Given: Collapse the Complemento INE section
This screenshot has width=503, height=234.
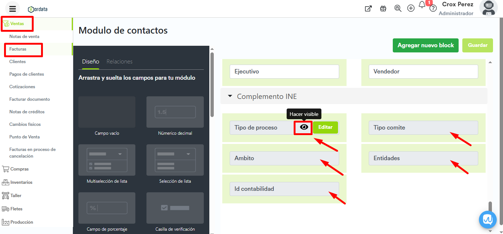Looking at the screenshot, I should (x=230, y=96).
